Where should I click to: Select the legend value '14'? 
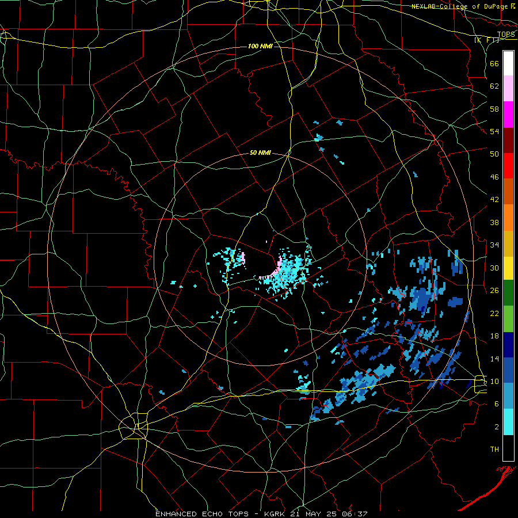[494, 359]
